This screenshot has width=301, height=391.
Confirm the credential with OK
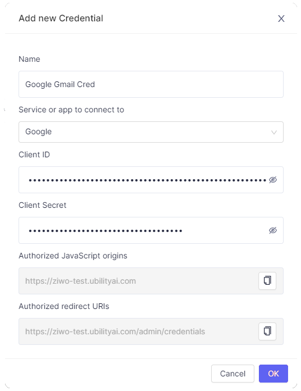[x=273, y=374]
